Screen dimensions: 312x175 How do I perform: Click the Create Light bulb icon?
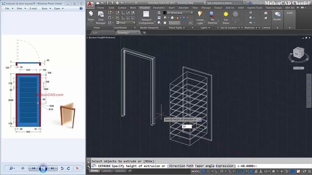tap(200, 14)
